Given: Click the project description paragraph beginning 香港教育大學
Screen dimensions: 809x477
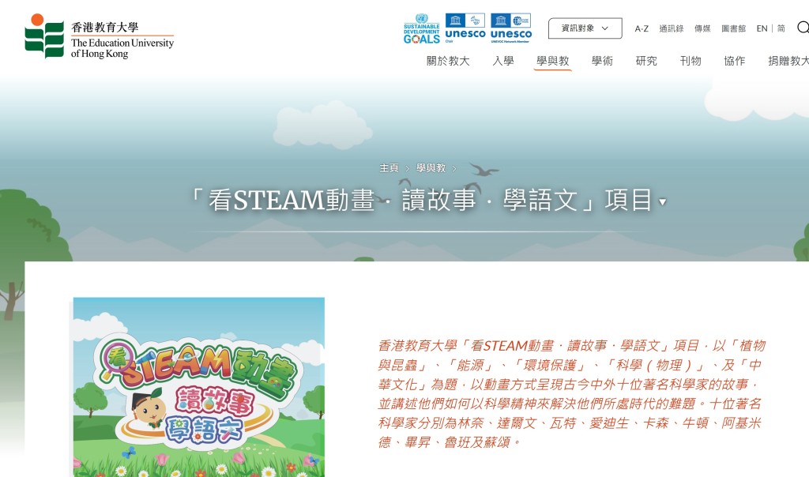Looking at the screenshot, I should coord(571,393).
